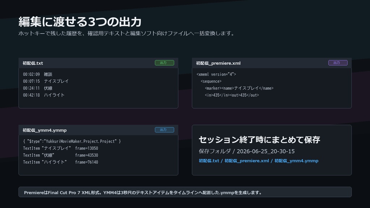The width and height of the screenshot is (370, 208).
Task: Click the blue file list starting with 初配信.txt
Action: (x=258, y=161)
